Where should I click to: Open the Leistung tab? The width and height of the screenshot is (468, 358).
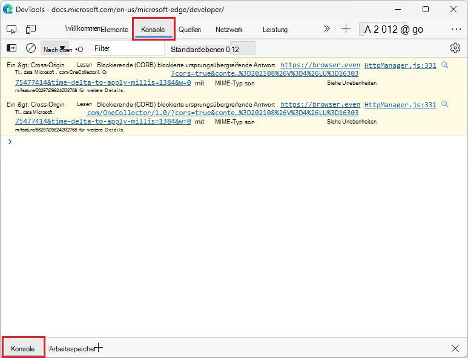coord(275,30)
